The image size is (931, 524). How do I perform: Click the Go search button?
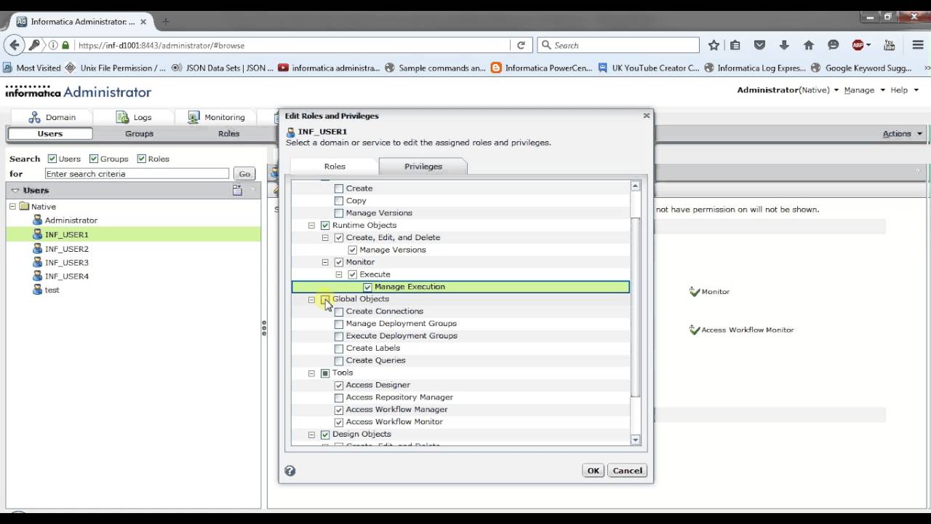[244, 174]
